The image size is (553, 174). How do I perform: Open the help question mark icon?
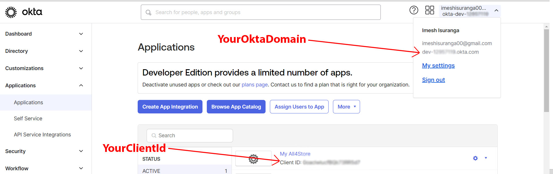pyautogui.click(x=414, y=10)
